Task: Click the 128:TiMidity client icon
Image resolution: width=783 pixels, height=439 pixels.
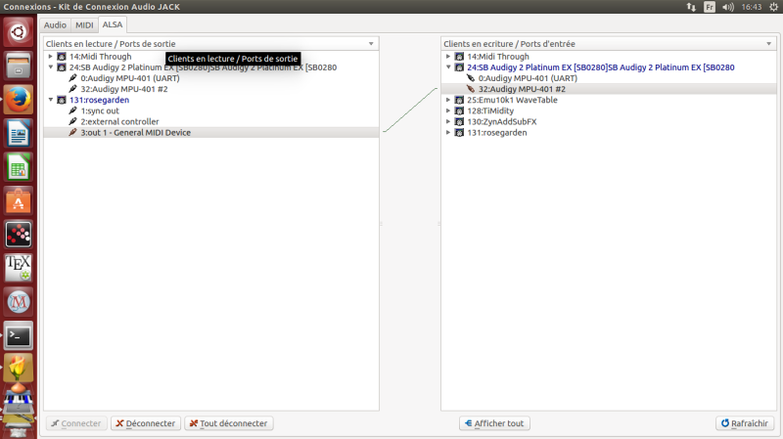Action: pos(459,110)
